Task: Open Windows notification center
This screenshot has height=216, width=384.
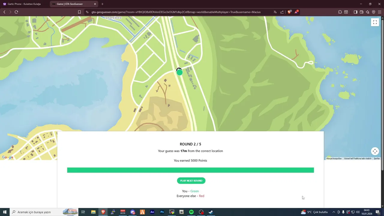Action: 378,212
